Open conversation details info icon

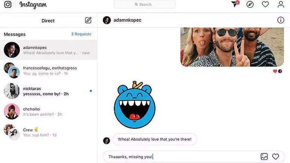(280, 20)
